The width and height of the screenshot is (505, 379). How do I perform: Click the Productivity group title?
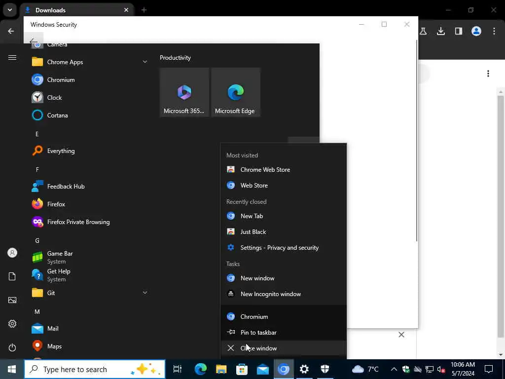(175, 58)
